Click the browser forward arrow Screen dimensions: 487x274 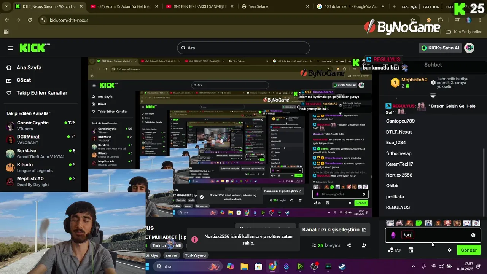click(x=18, y=20)
